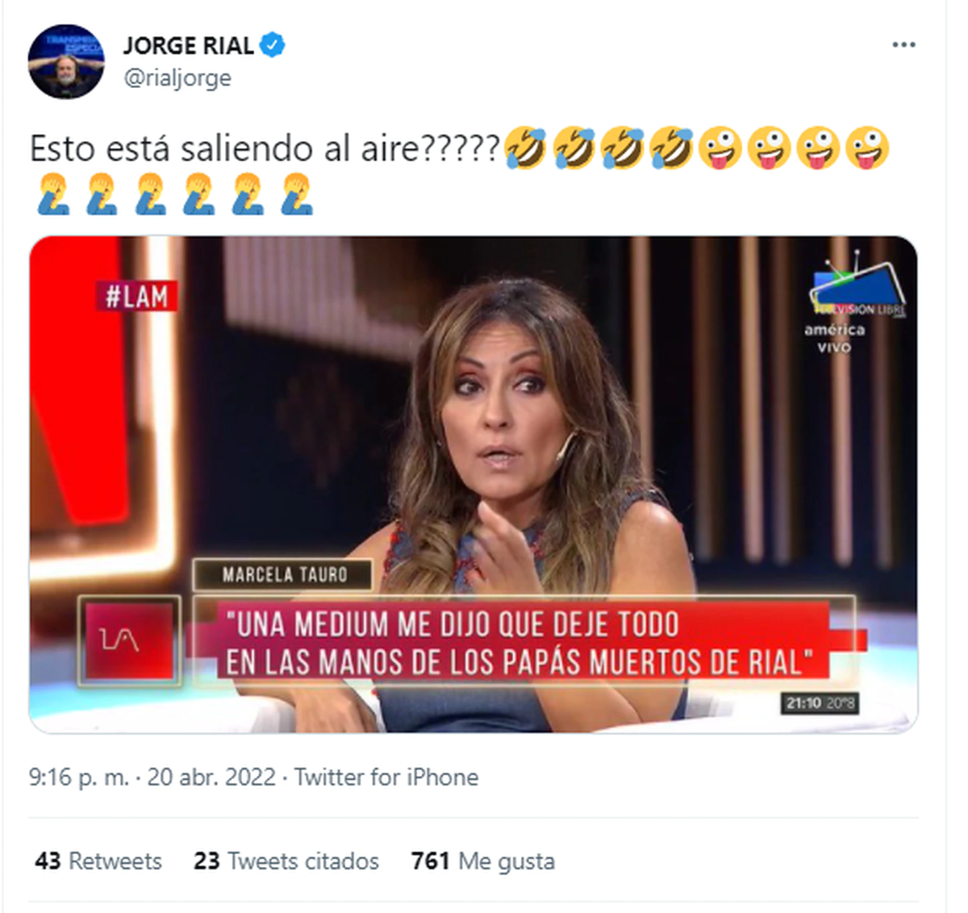Image resolution: width=968 pixels, height=913 pixels.
Task: Click the LAM logo square in image
Action: (129, 640)
